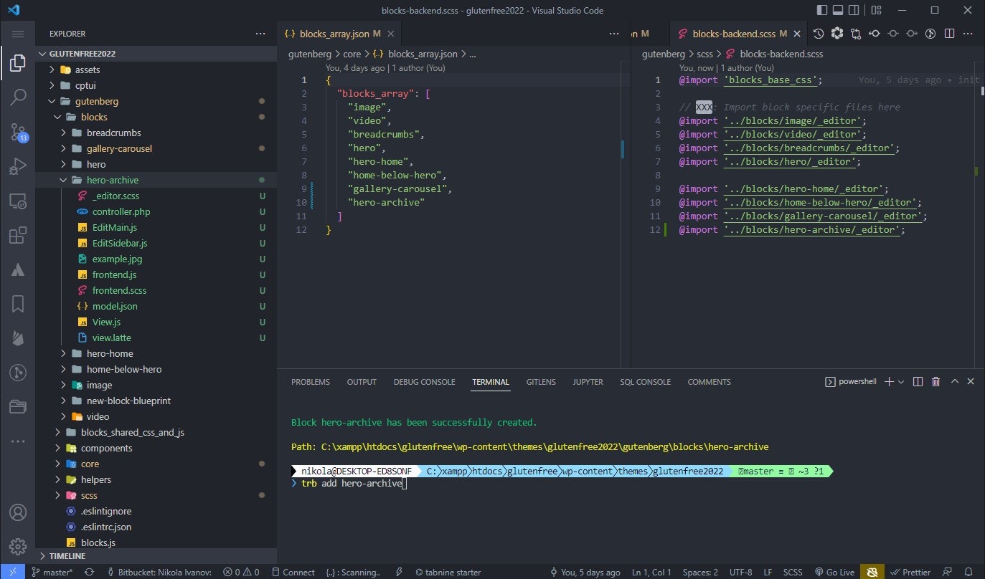The height and width of the screenshot is (579, 985).
Task: Expand the TIMELINE section
Action: [156, 556]
